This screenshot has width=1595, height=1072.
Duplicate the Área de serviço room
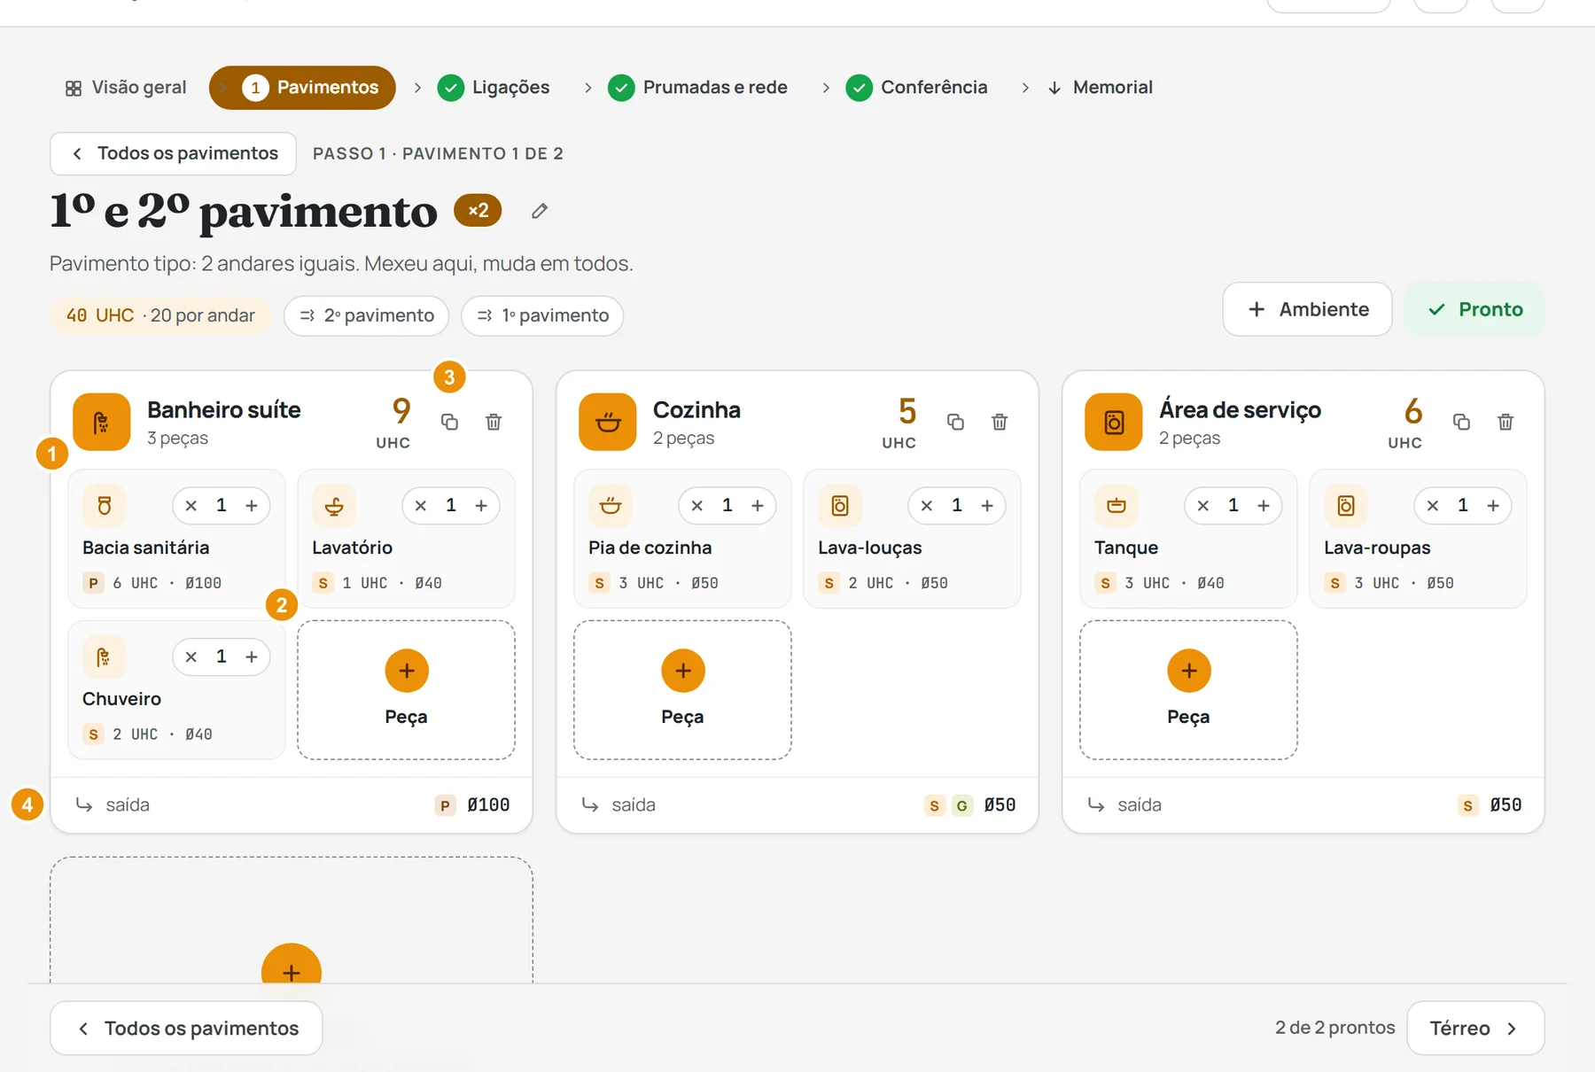pyautogui.click(x=1461, y=422)
